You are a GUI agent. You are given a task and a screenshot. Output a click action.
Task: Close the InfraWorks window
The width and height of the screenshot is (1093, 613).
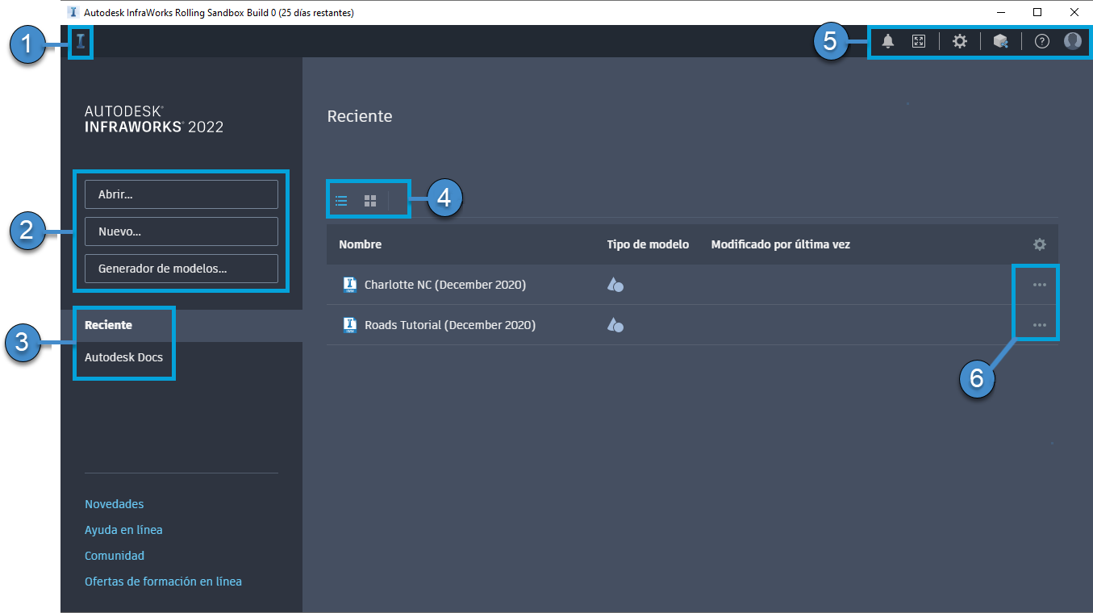[x=1074, y=12]
